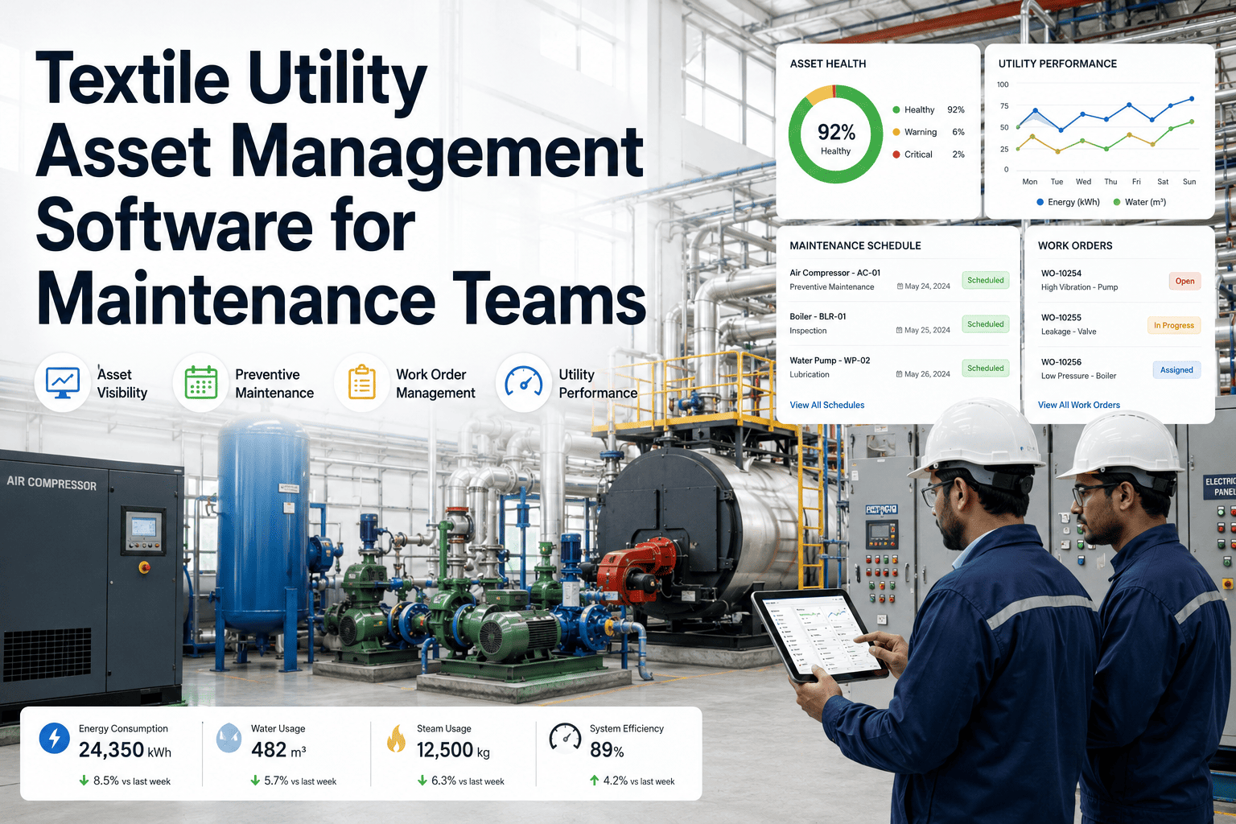Screen dimensions: 1236x824
Task: Click the Assigned badge on WO-10256
Action: point(1176,370)
